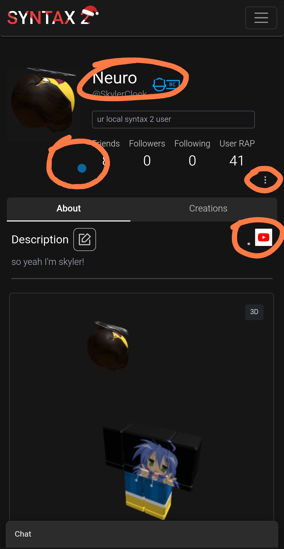Open the hamburger navigation menu
The height and width of the screenshot is (549, 284).
tap(261, 18)
